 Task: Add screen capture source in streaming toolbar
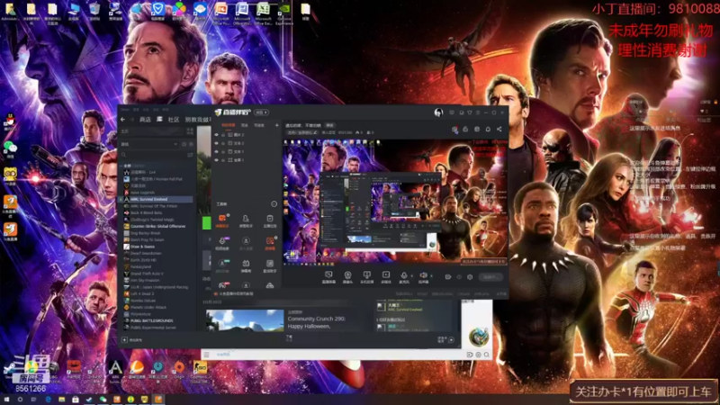point(328,277)
